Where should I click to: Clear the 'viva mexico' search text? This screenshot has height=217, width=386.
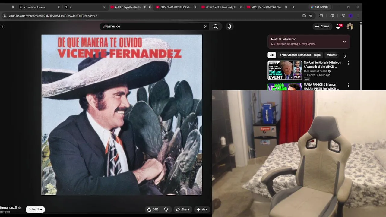[206, 27]
